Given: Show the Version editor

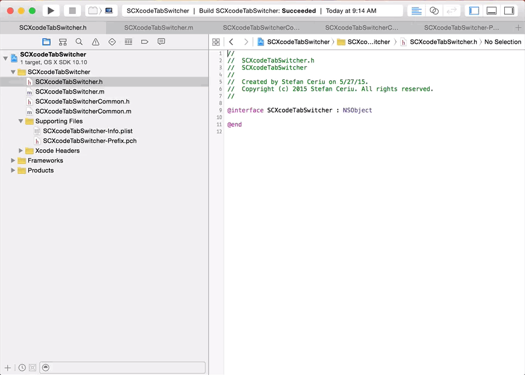Looking at the screenshot, I should [451, 11].
